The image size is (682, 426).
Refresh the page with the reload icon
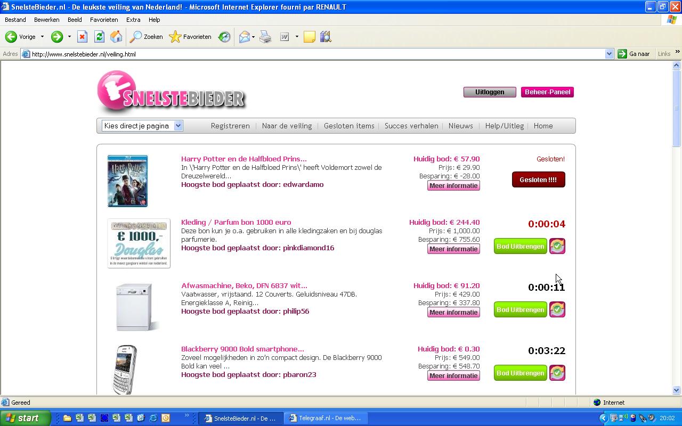[x=99, y=37]
